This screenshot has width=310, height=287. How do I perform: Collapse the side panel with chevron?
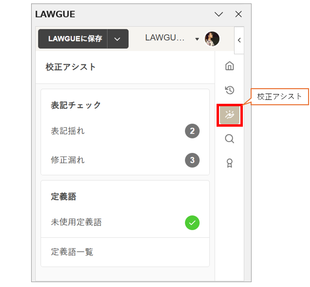(239, 40)
